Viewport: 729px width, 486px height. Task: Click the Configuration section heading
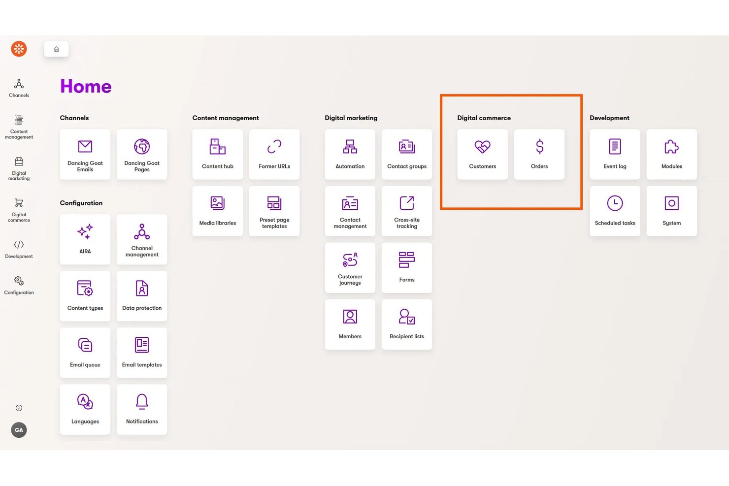pos(81,203)
